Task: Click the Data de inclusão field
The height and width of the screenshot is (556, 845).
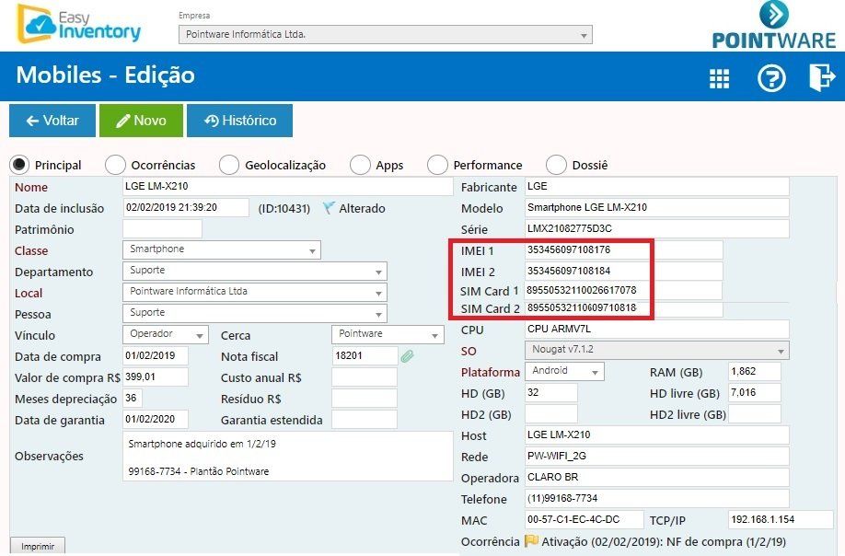Action: pyautogui.click(x=186, y=207)
